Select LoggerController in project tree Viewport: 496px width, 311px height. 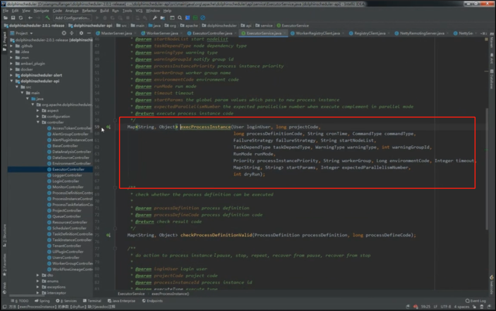click(x=67, y=175)
